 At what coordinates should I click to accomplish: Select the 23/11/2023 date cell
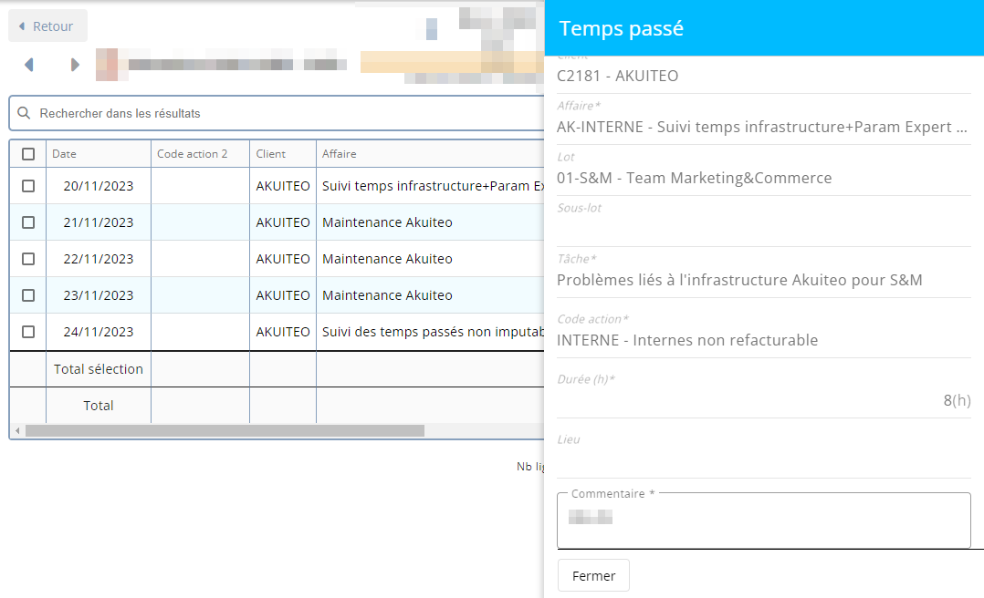(x=99, y=295)
